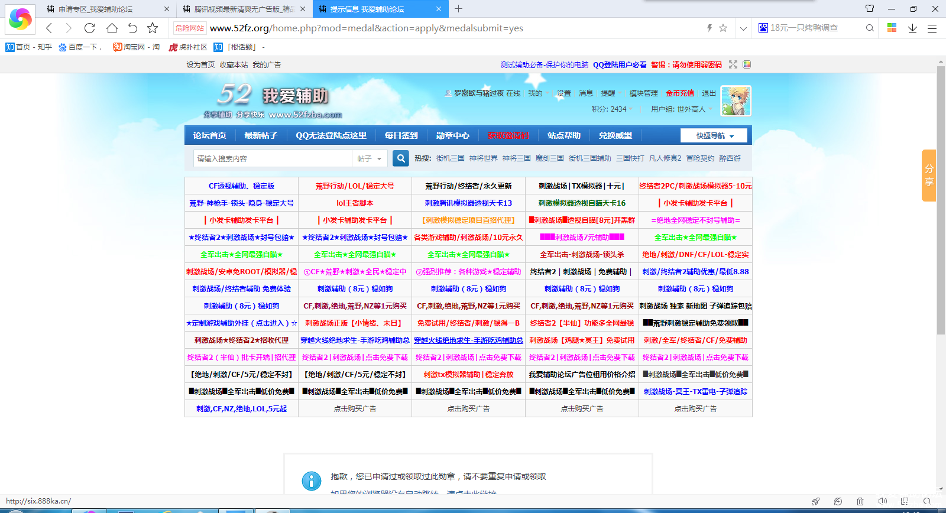Open the 兑换威望 nav item

(615, 135)
